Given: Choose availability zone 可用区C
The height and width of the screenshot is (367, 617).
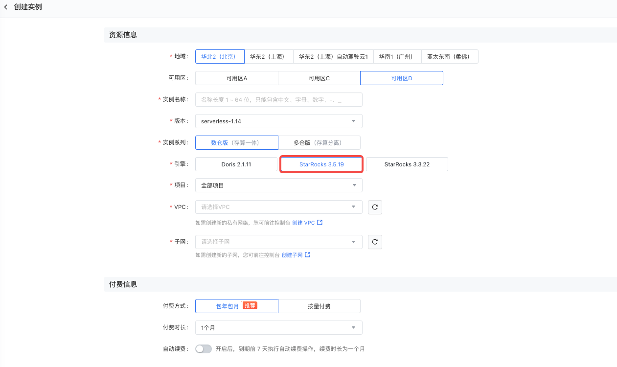Looking at the screenshot, I should pos(319,78).
